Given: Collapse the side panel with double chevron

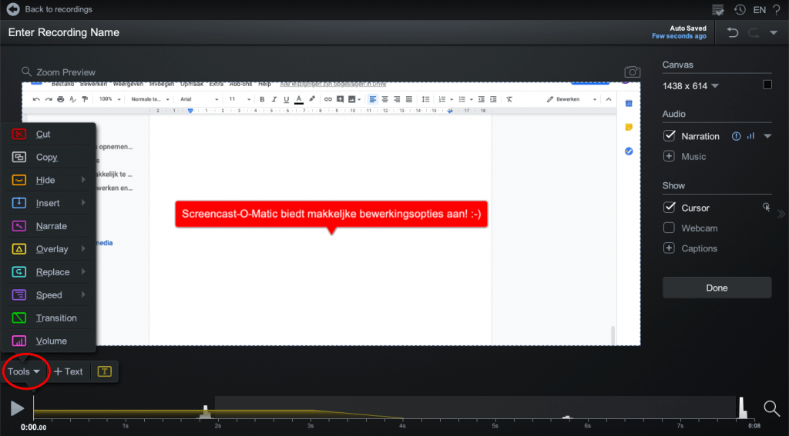Looking at the screenshot, I should pos(781,214).
